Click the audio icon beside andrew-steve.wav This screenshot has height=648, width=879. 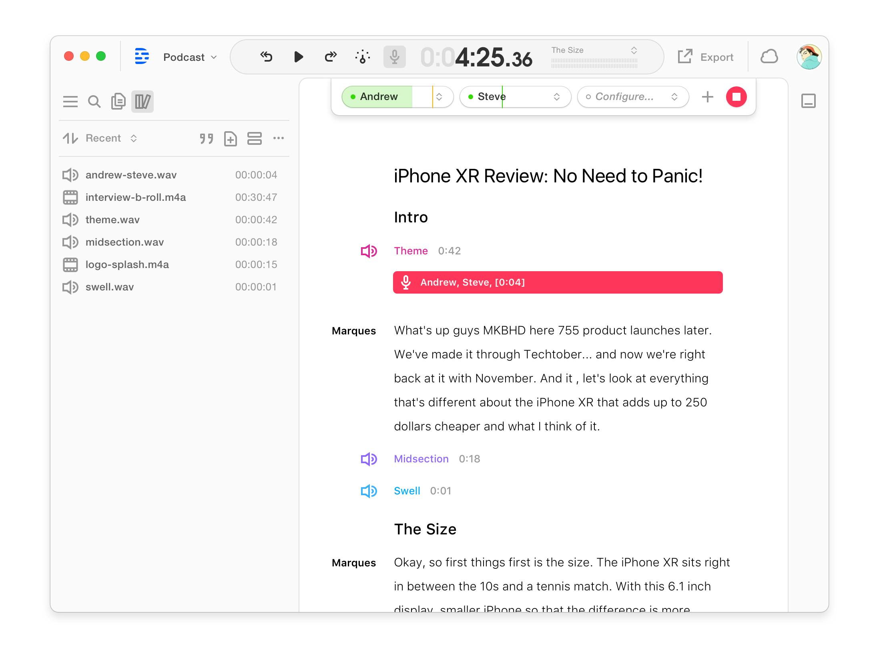[x=70, y=175]
